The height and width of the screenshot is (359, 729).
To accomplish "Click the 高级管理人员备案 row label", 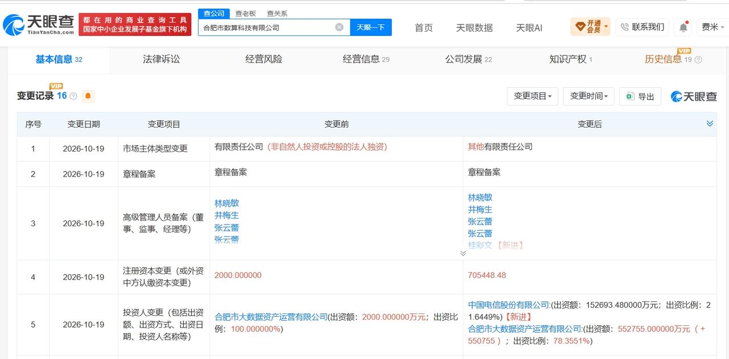I will click(163, 223).
